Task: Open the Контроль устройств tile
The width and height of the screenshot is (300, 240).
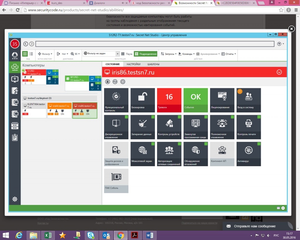Action: 169,127
